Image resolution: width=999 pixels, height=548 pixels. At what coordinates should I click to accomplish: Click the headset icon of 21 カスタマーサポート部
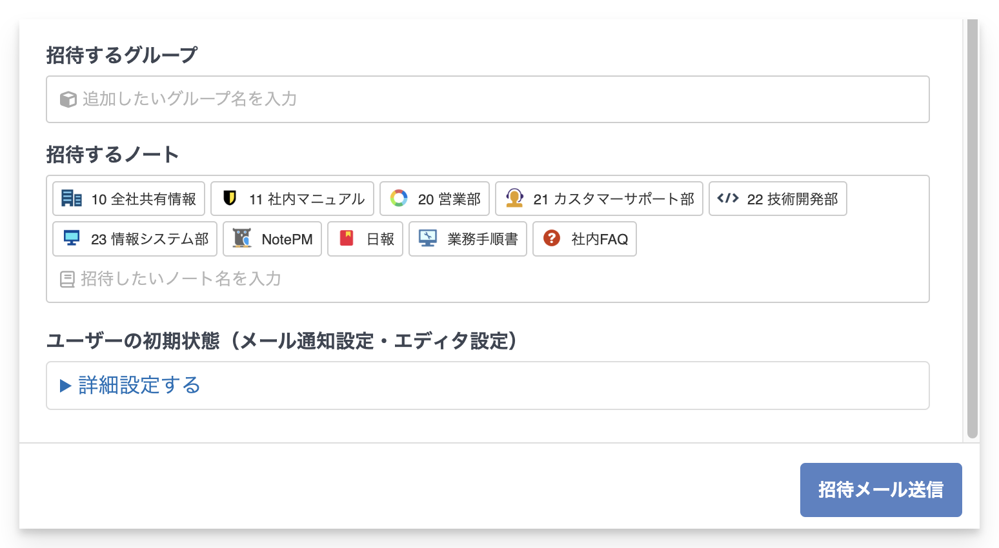(514, 198)
